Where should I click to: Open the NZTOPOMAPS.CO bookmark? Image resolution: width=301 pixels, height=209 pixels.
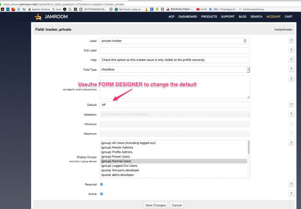coord(93,9)
